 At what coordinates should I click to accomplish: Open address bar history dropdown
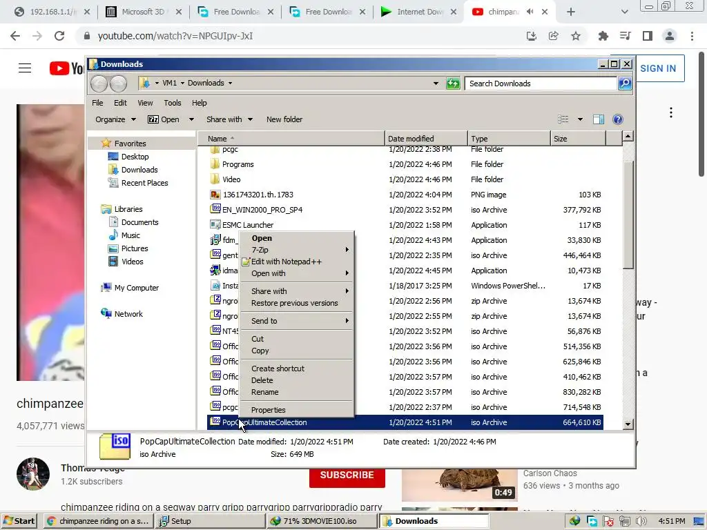click(x=436, y=84)
